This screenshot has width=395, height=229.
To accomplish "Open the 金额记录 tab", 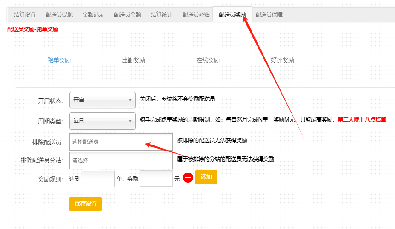I will pos(93,15).
